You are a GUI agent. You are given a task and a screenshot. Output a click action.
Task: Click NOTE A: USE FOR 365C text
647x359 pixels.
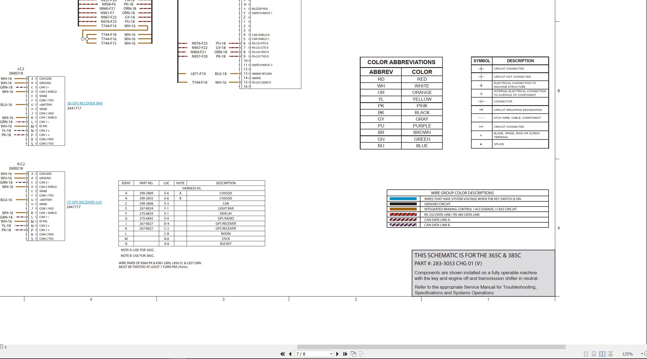tap(138, 250)
